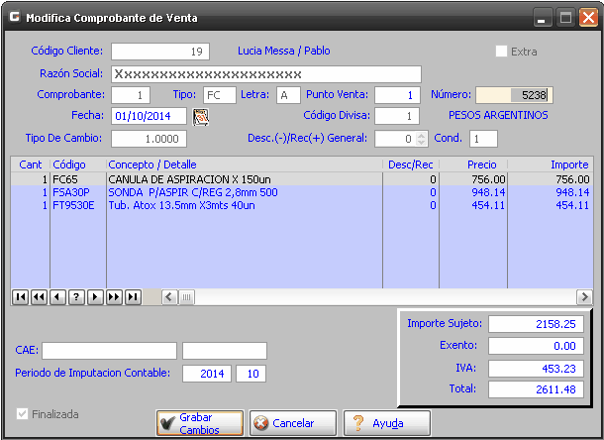
Task: Skip forward a page with double-right arrow
Action: point(114,297)
